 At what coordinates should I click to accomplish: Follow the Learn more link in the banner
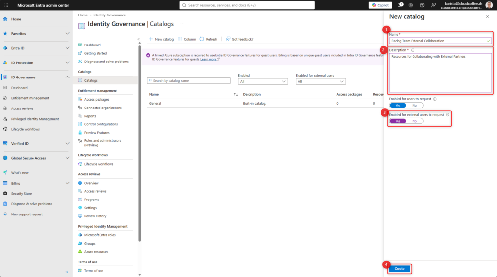coord(209,59)
